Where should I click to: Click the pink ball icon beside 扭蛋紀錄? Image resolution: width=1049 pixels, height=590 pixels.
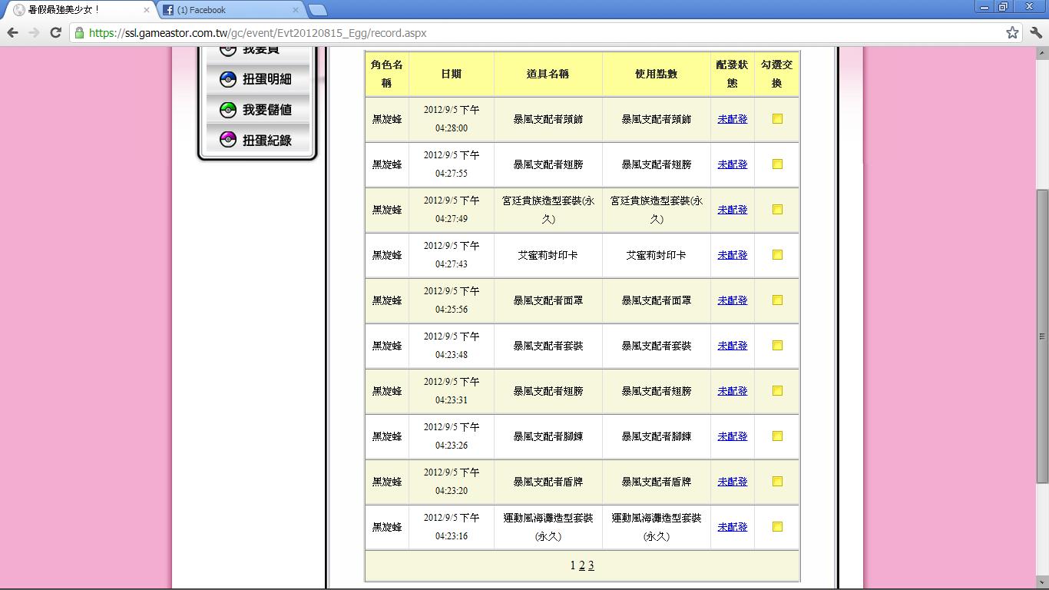coord(227,140)
